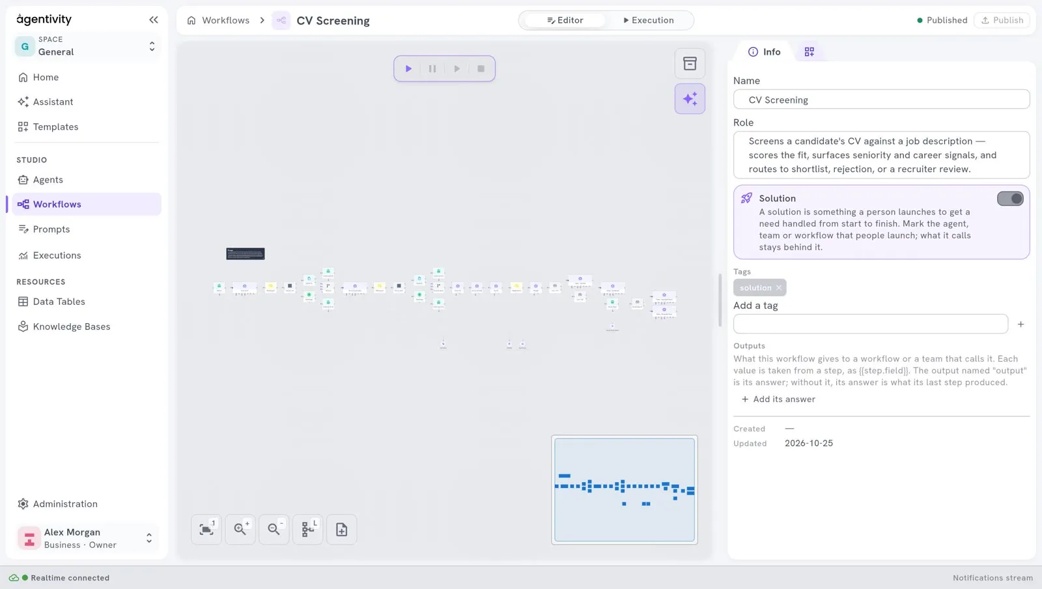The height and width of the screenshot is (589, 1042).
Task: Click the Role description text area
Action: (x=881, y=155)
